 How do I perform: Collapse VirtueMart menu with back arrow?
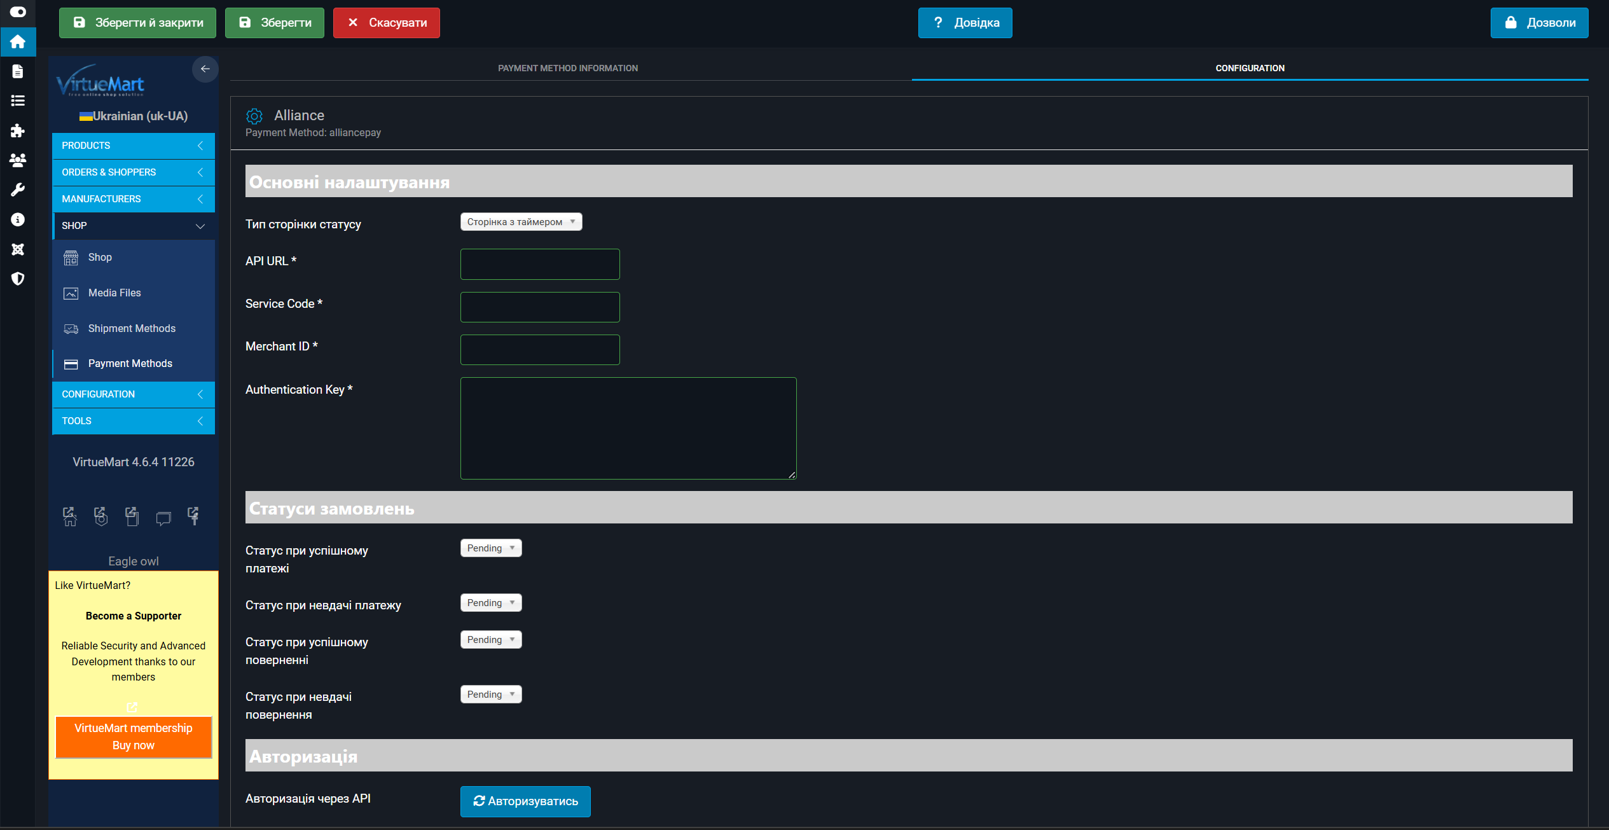pos(205,69)
